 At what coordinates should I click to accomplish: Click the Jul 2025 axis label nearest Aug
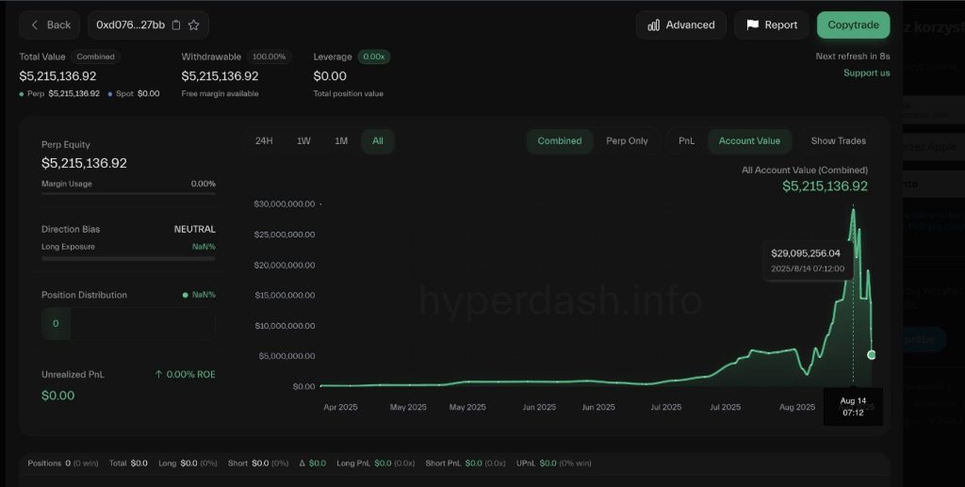pyautogui.click(x=725, y=407)
